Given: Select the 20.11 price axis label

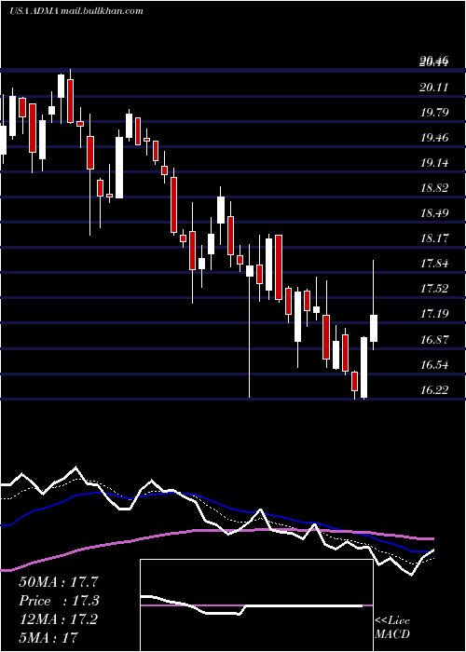Looking at the screenshot, I should (x=434, y=88).
